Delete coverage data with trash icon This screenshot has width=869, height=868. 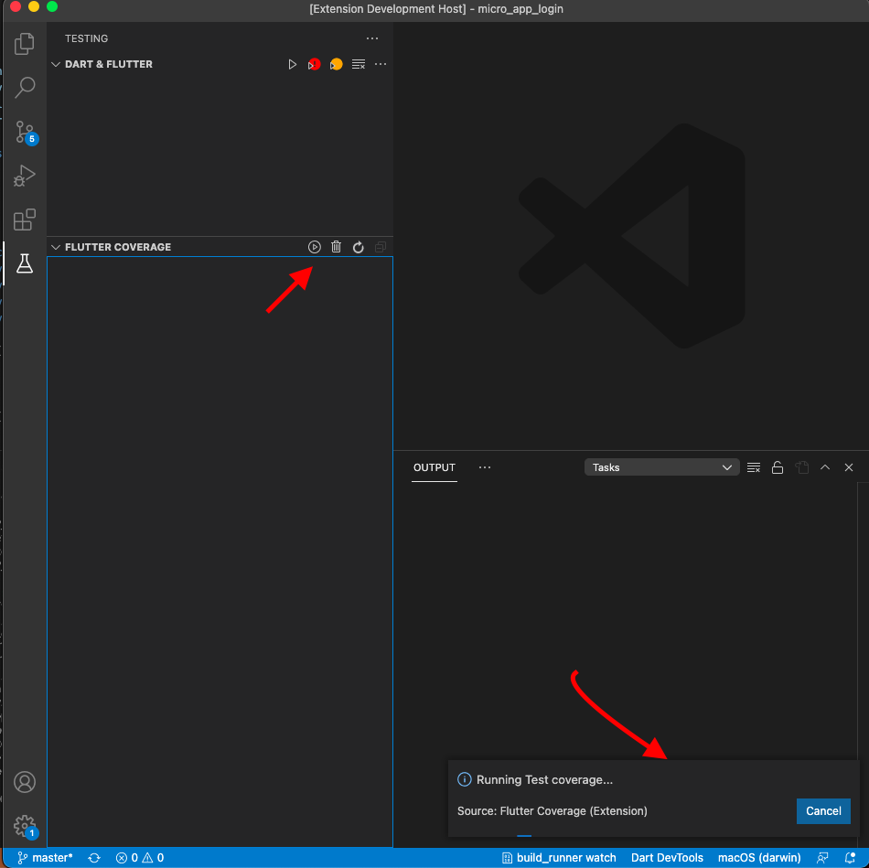coord(336,247)
